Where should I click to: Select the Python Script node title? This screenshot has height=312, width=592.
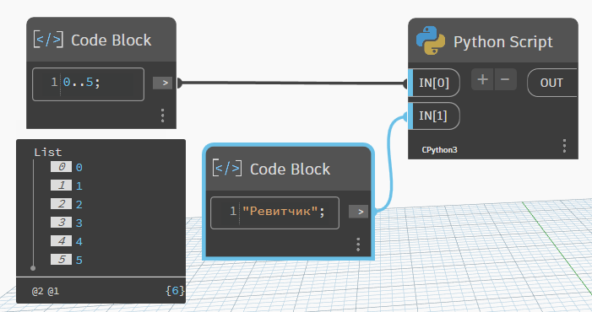502,41
